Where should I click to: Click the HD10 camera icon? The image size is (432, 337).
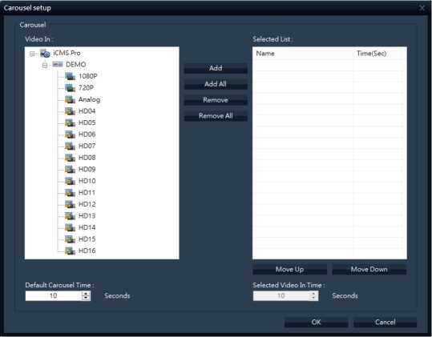click(70, 181)
